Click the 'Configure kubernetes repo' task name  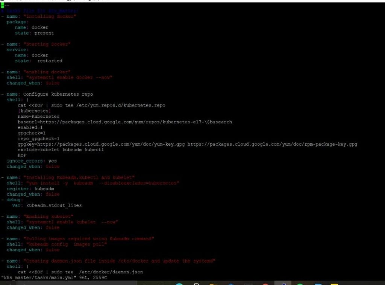click(58, 94)
